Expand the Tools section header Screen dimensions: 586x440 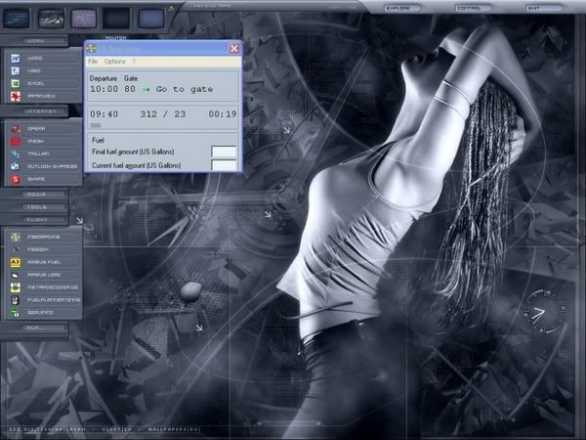point(34,207)
